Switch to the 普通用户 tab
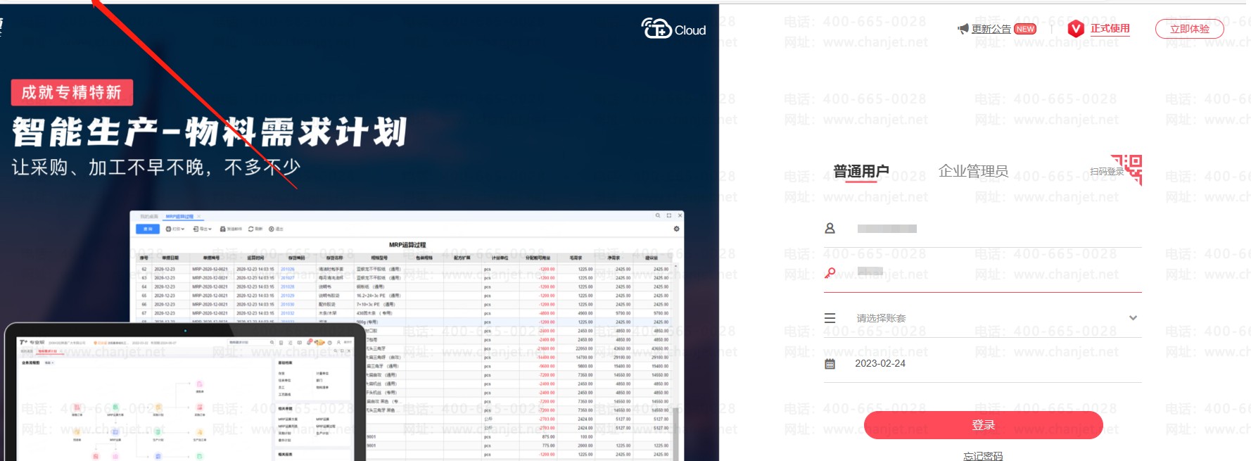1251x461 pixels. [x=861, y=171]
